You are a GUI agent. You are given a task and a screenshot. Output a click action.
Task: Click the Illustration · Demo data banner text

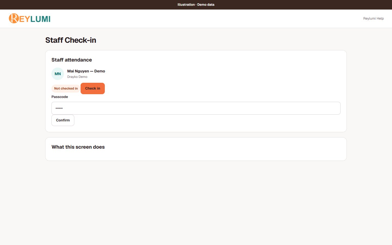(x=196, y=5)
